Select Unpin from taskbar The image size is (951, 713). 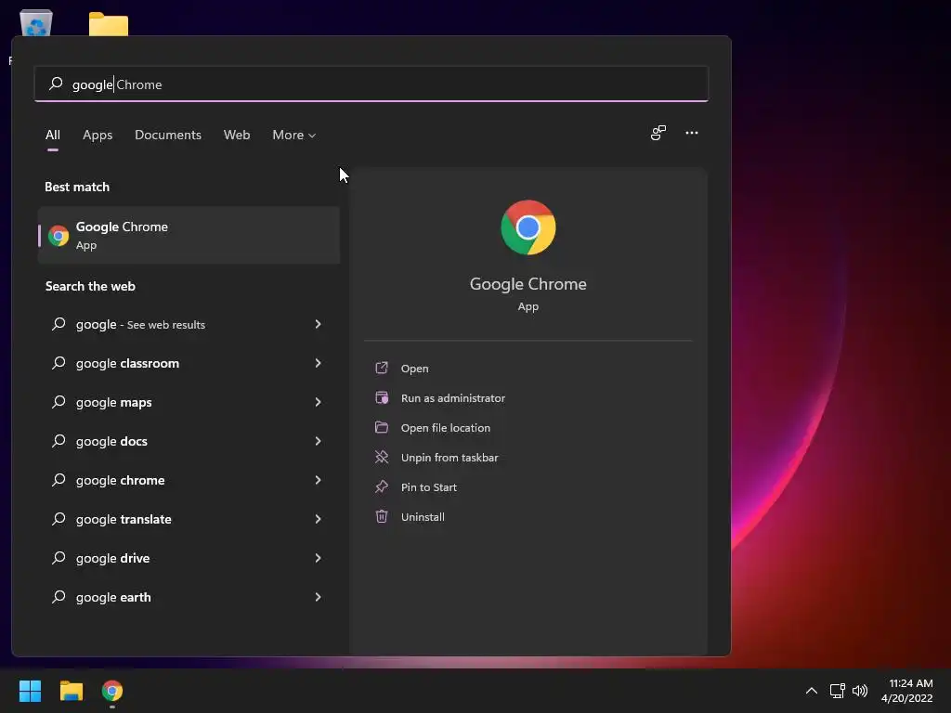pyautogui.click(x=449, y=457)
